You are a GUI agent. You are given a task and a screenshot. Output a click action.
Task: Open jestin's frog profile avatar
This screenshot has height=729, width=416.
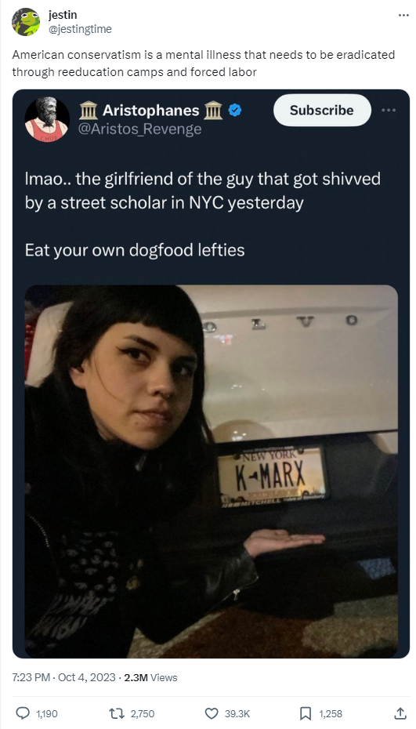click(x=26, y=22)
